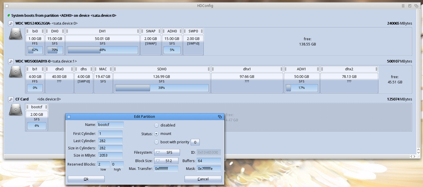
Task: Click the DH0 70% usage bar
Action: 55,50
